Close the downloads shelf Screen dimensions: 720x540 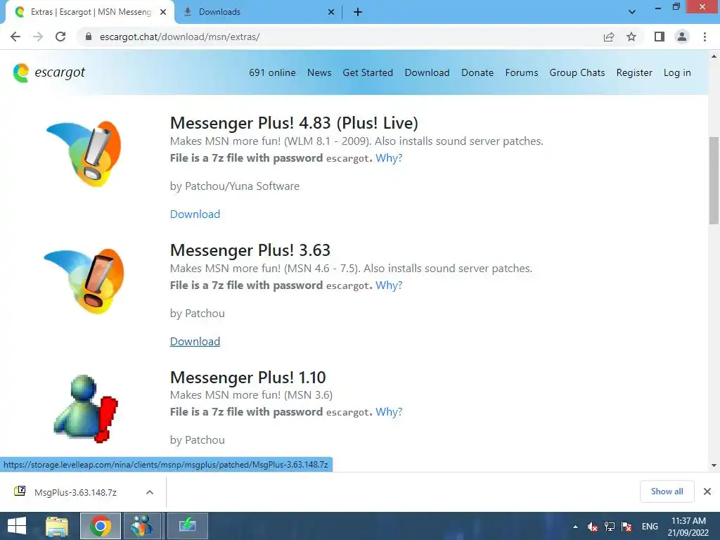point(707,491)
